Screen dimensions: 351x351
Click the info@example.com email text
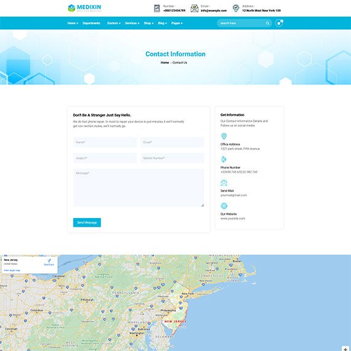pyautogui.click(x=214, y=10)
